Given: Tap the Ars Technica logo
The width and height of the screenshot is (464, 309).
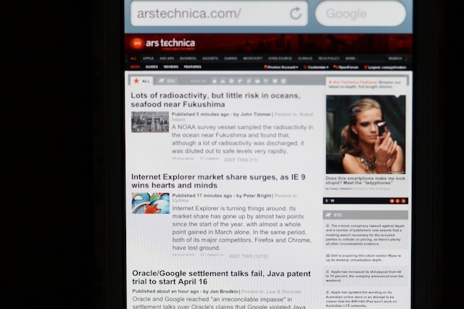Looking at the screenshot, I should pyautogui.click(x=162, y=43).
